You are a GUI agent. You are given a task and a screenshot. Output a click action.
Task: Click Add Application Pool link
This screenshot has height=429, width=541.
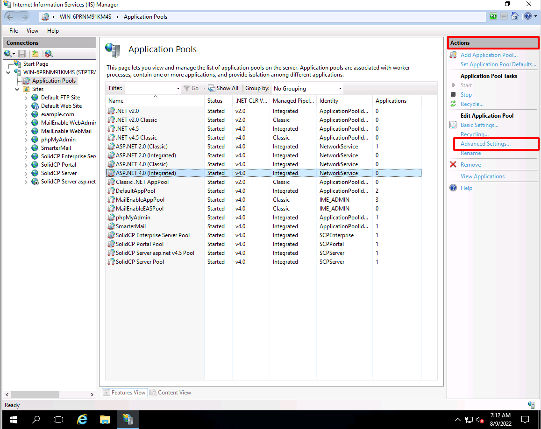[x=489, y=55]
